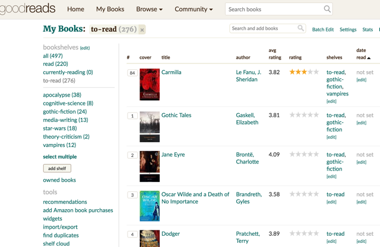Click select multiple
The image size is (380, 247).
click(59, 156)
